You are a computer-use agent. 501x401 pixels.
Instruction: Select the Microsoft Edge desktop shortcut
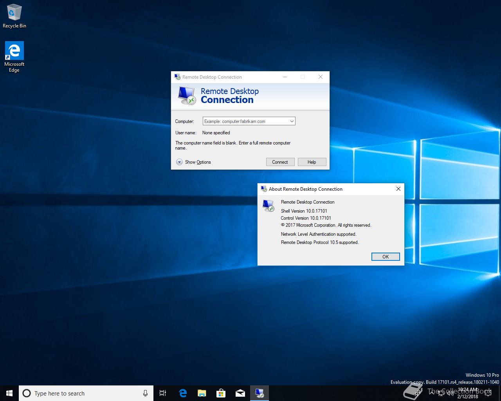click(14, 57)
